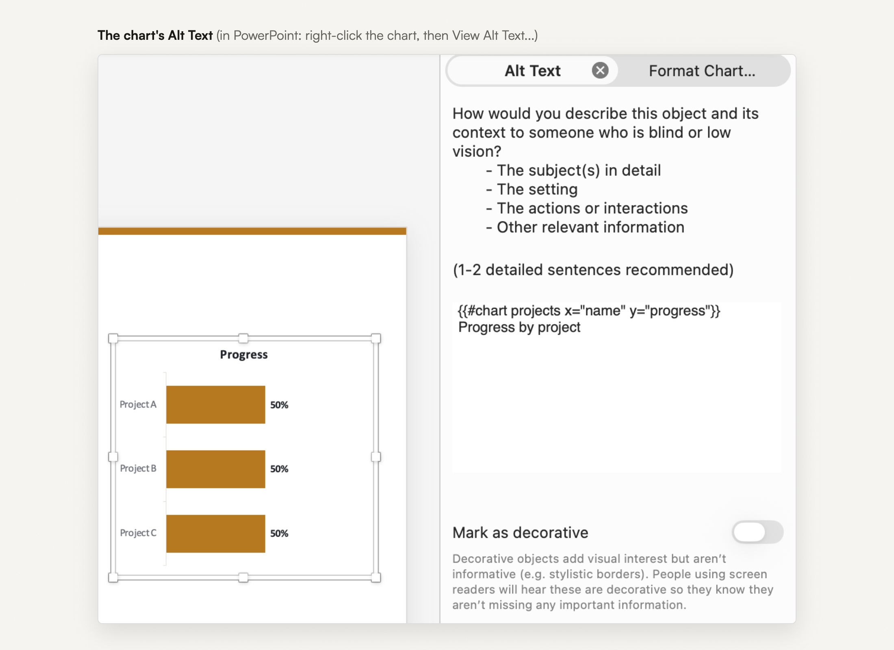
Task: Click the Mark as decorative label
Action: (x=520, y=532)
